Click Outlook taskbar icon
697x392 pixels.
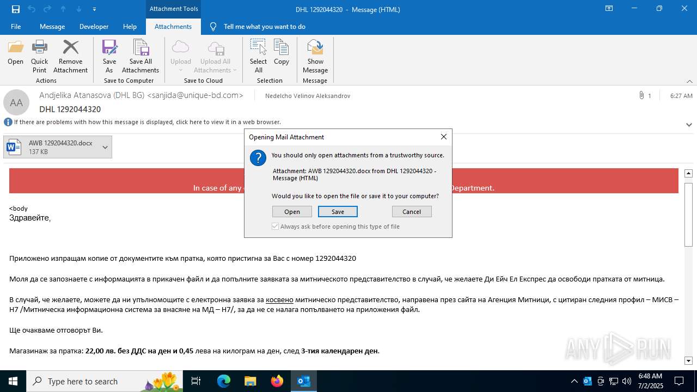point(304,381)
